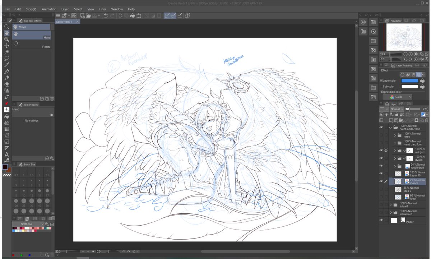431x259 pixels.
Task: Collapse the Venti and Dvalin folder
Action: pyautogui.click(x=390, y=128)
